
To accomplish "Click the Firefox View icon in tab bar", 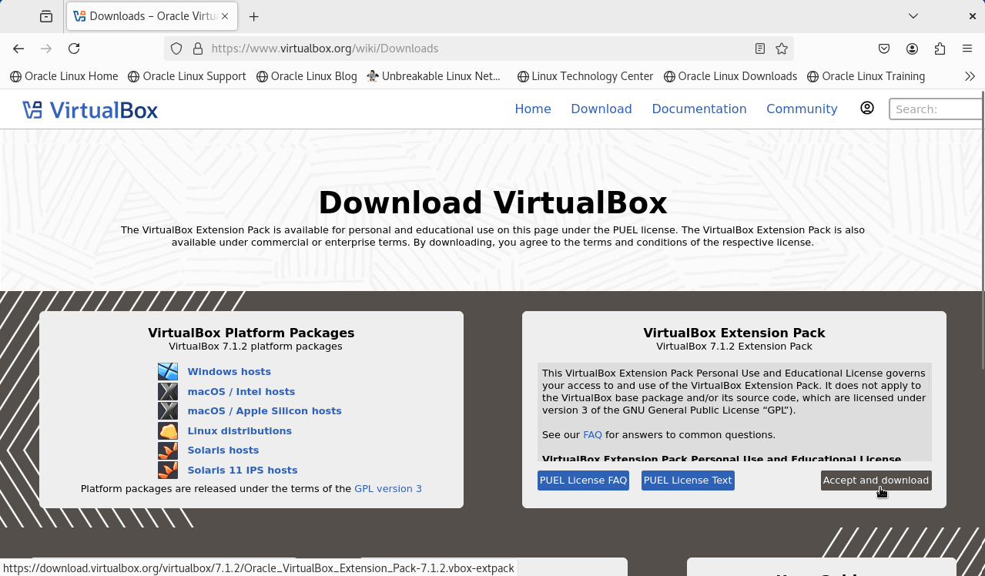I will [46, 16].
